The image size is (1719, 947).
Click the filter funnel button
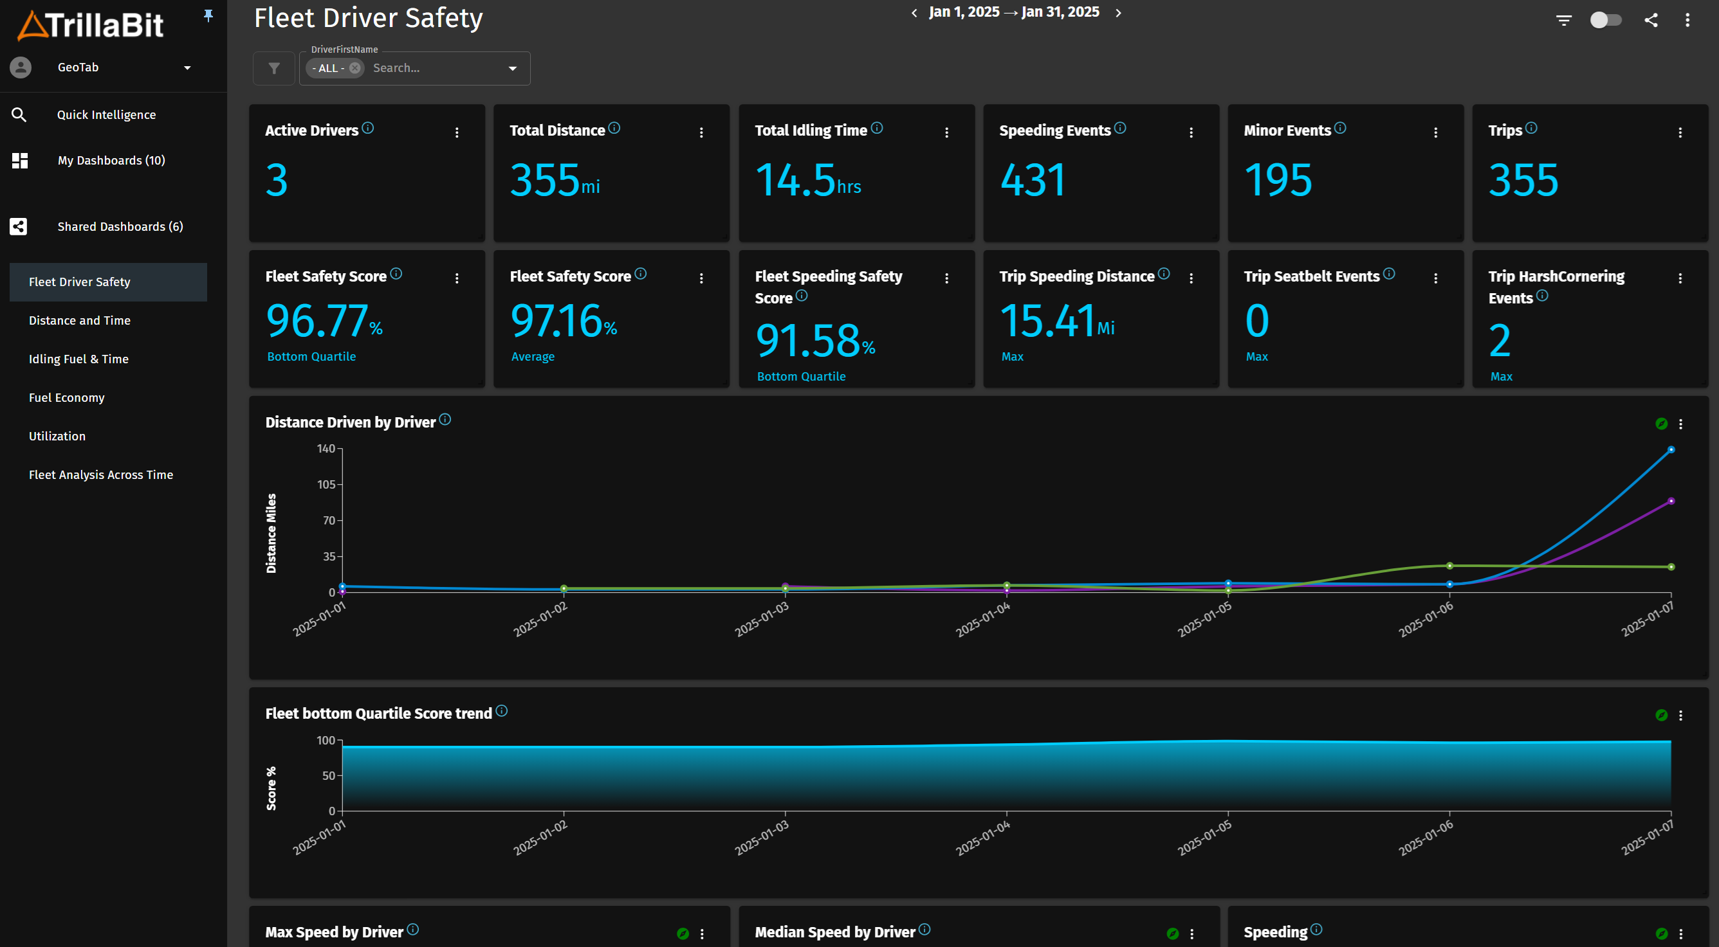(x=273, y=68)
